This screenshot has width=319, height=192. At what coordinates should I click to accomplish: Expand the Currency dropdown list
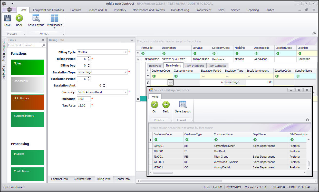[126, 92]
